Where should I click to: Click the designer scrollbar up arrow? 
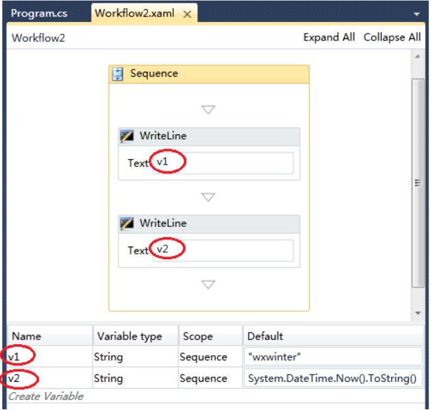click(418, 57)
